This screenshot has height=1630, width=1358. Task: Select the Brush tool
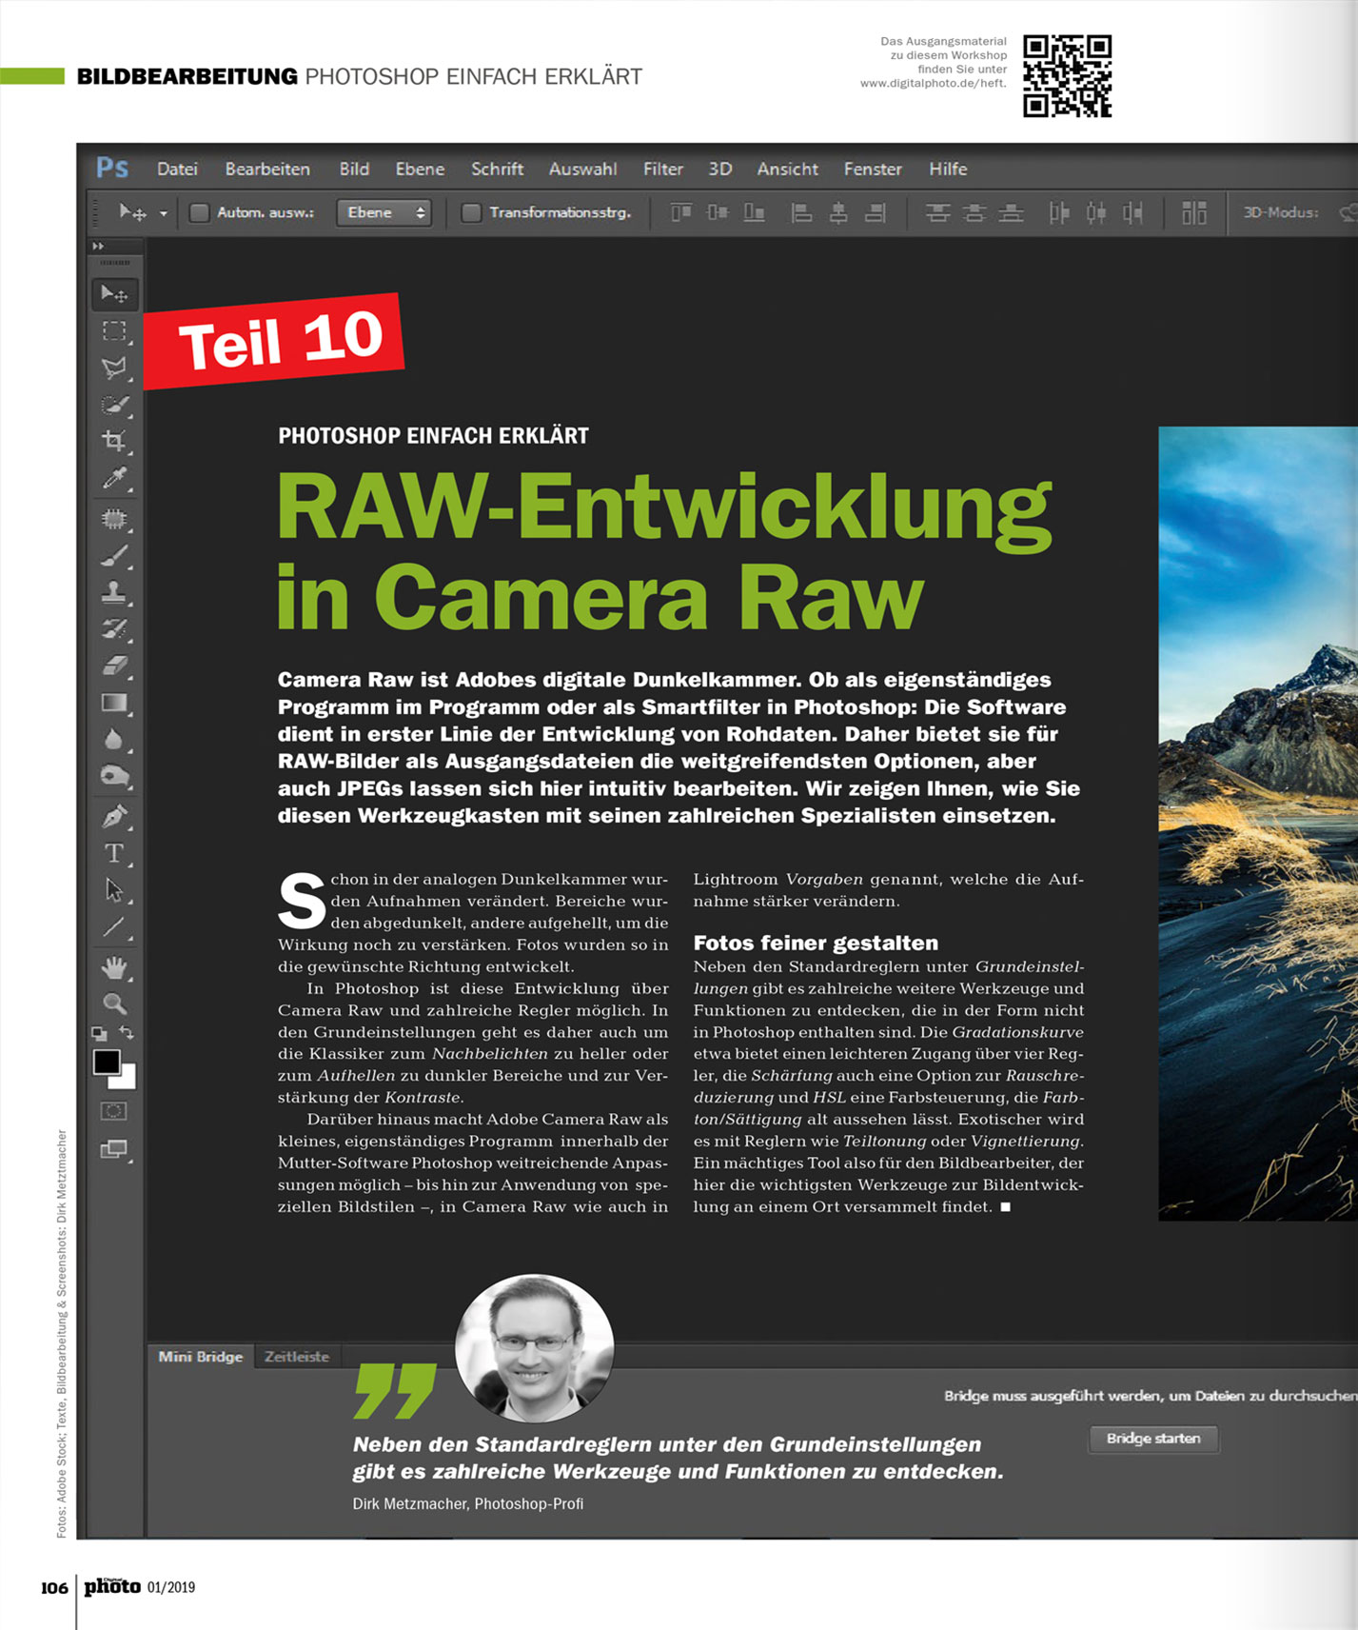(114, 556)
